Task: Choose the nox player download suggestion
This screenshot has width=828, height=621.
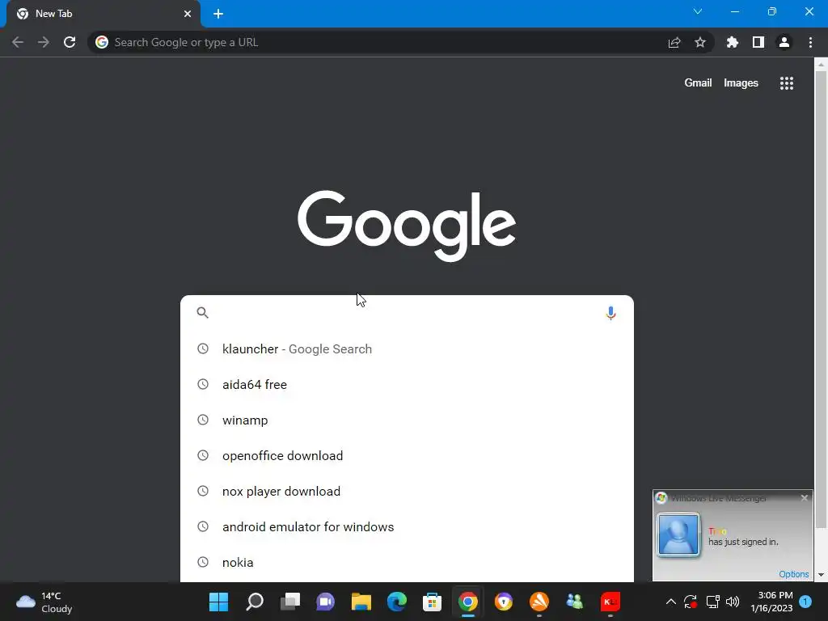Action: click(407, 491)
